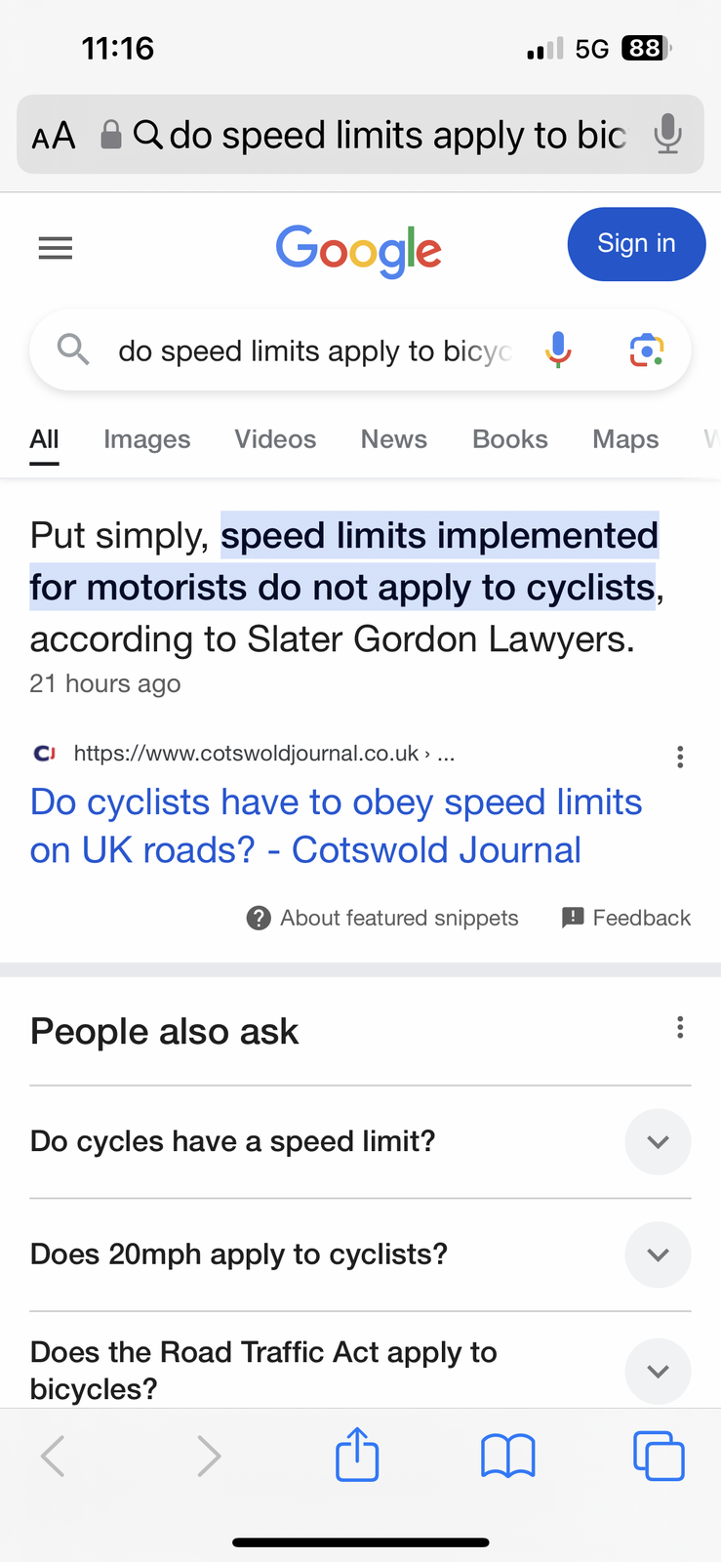Tap the Safari address bar microphone
Image resolution: width=721 pixels, height=1562 pixels.
(667, 134)
